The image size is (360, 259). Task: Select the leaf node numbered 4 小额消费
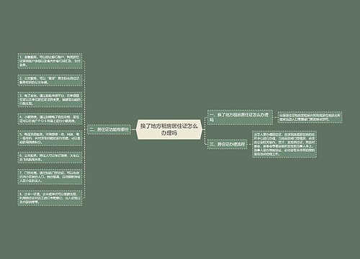pos(50,119)
